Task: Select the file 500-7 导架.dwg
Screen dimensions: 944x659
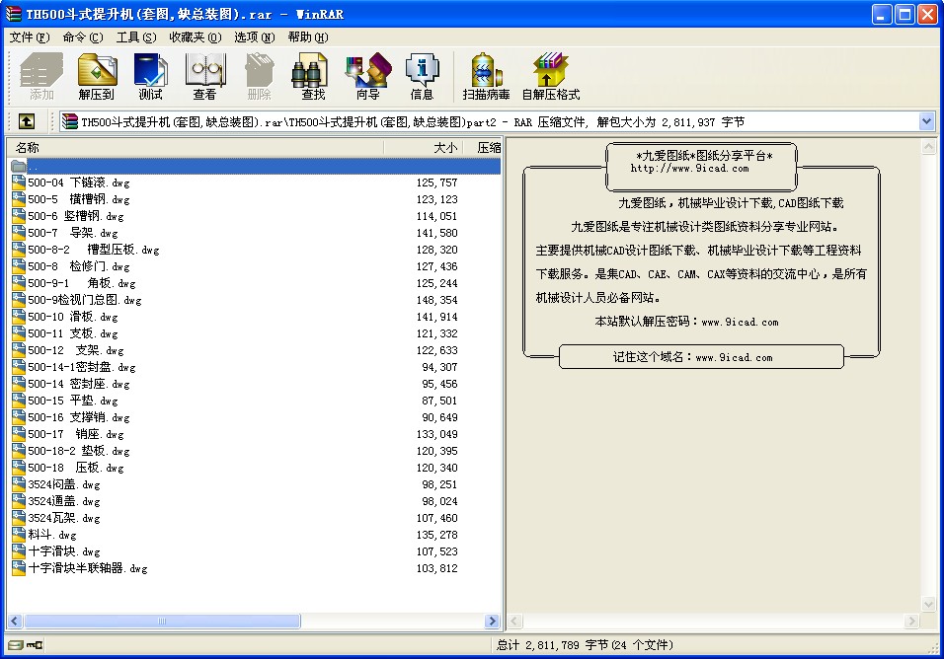Action: (73, 233)
